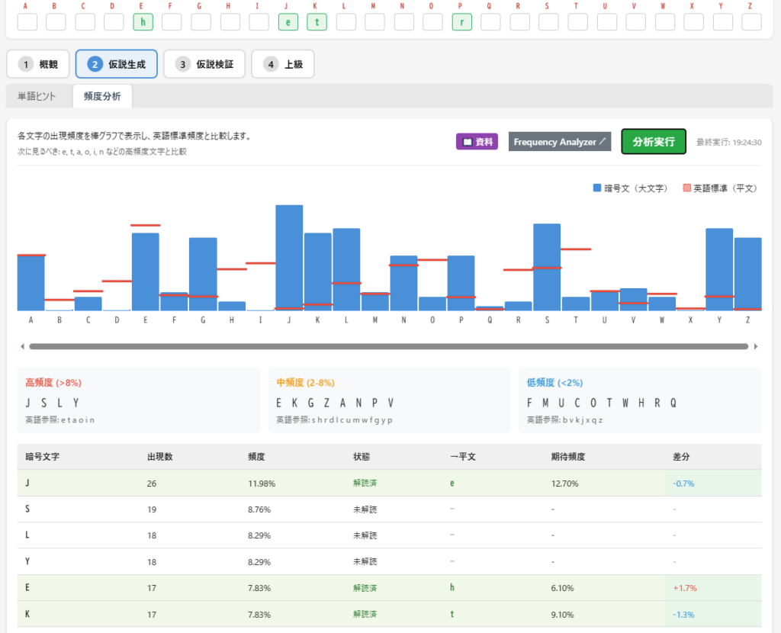Click the left arrow of chart scrollbar

click(x=22, y=346)
